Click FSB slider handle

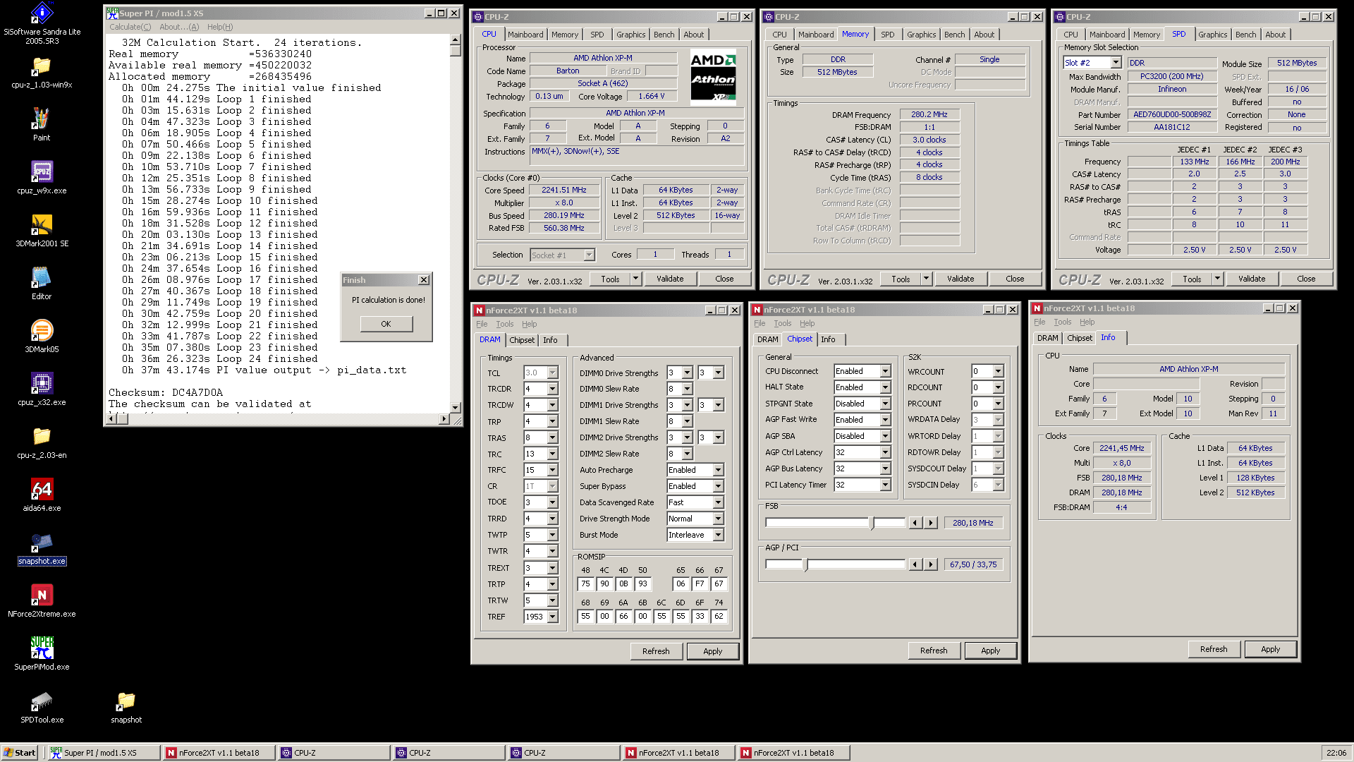(872, 523)
